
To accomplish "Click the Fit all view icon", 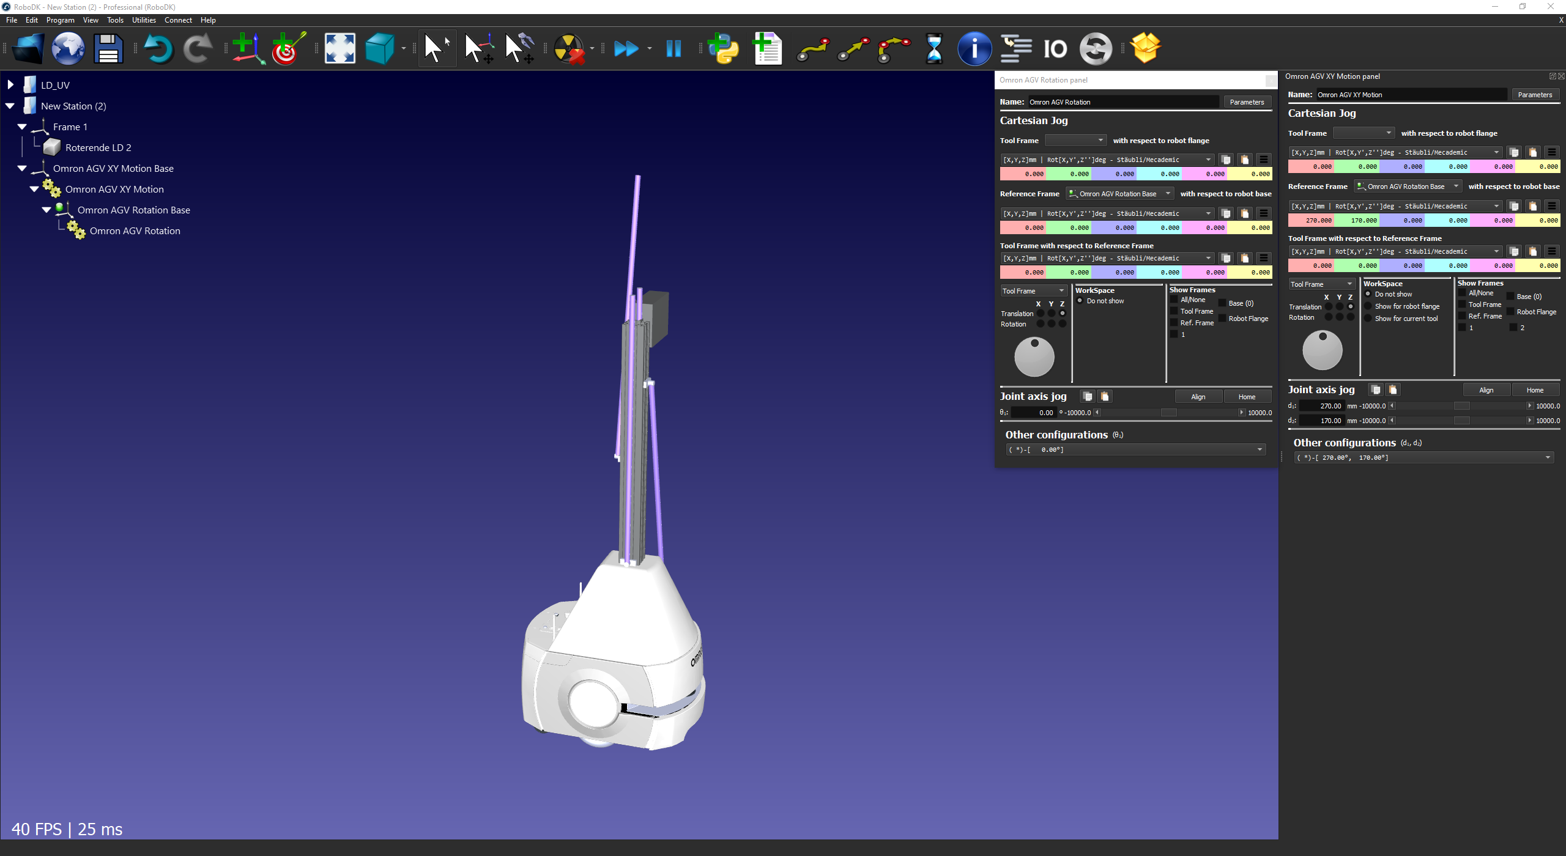I will 340,49.
